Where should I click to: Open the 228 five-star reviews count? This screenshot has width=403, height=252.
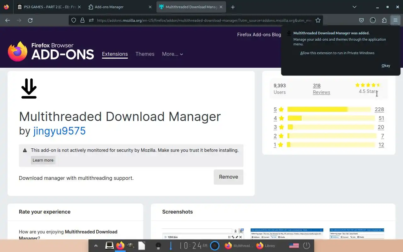pyautogui.click(x=379, y=109)
